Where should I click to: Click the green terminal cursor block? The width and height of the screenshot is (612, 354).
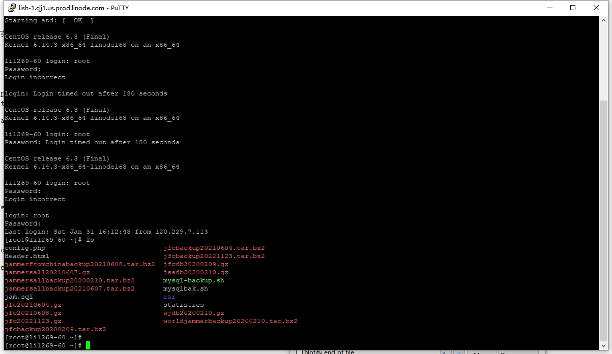(x=88, y=345)
